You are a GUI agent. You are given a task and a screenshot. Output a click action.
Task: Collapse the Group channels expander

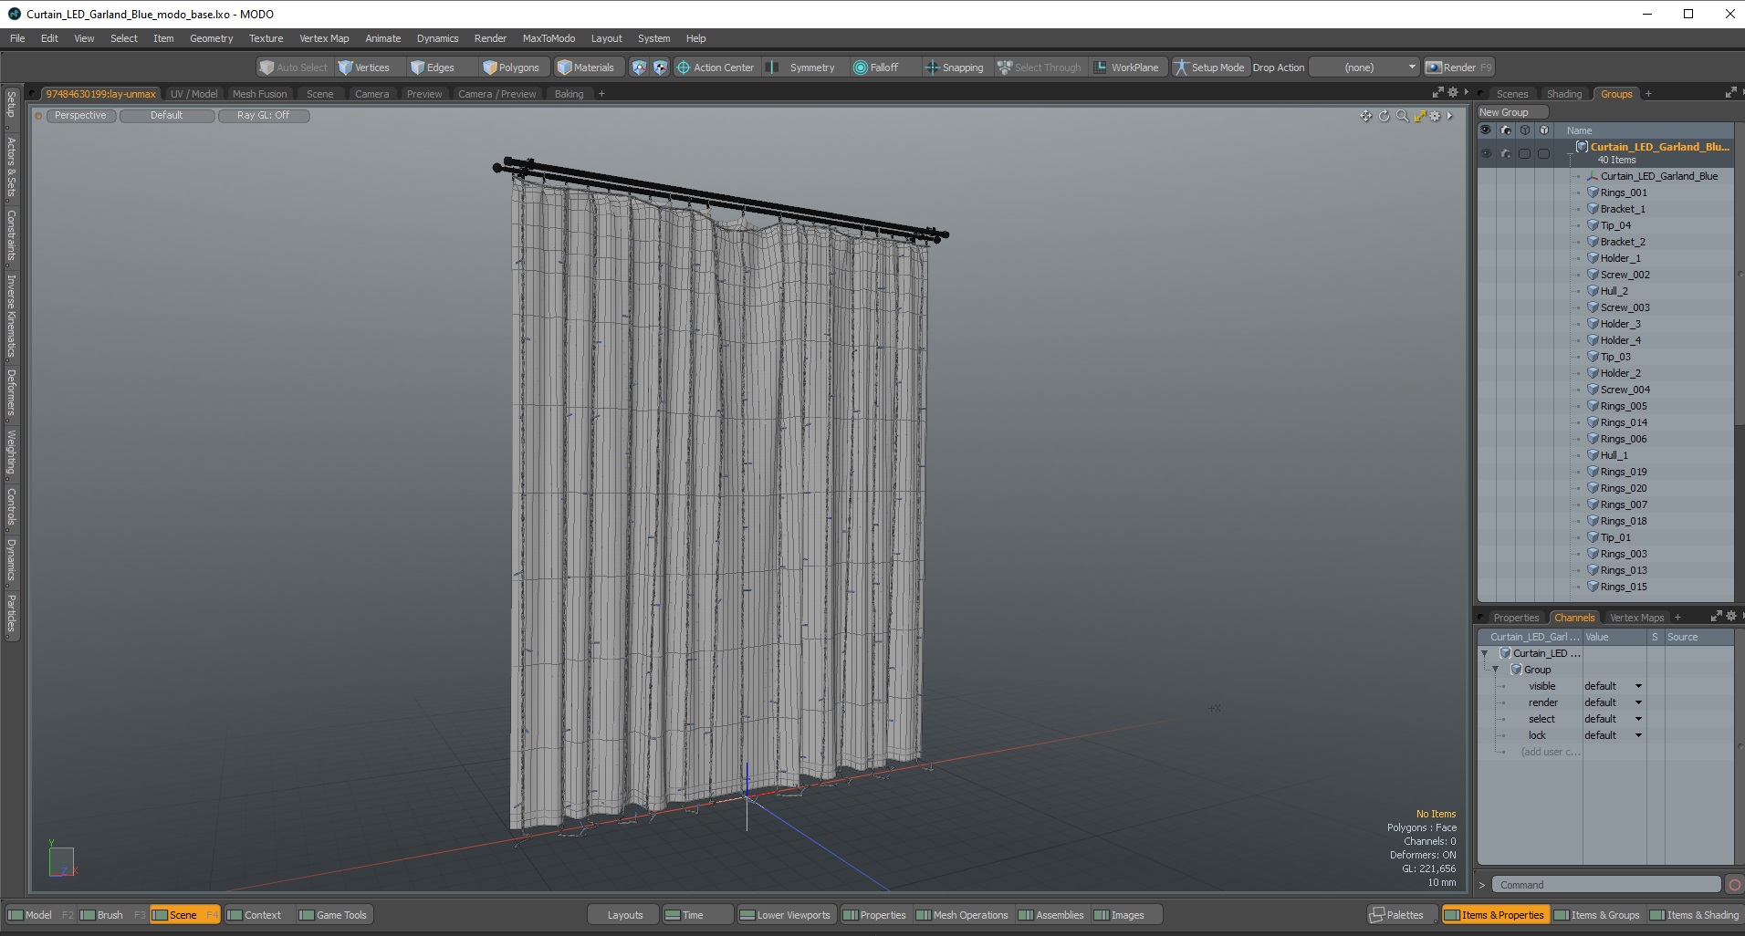point(1495,670)
